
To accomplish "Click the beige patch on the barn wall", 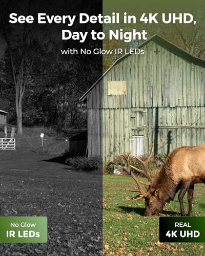I will pyautogui.click(x=117, y=88).
